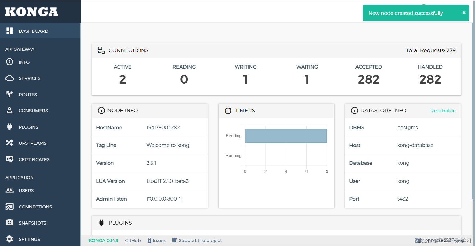Click the Snapshots camera icon

pos(10,222)
